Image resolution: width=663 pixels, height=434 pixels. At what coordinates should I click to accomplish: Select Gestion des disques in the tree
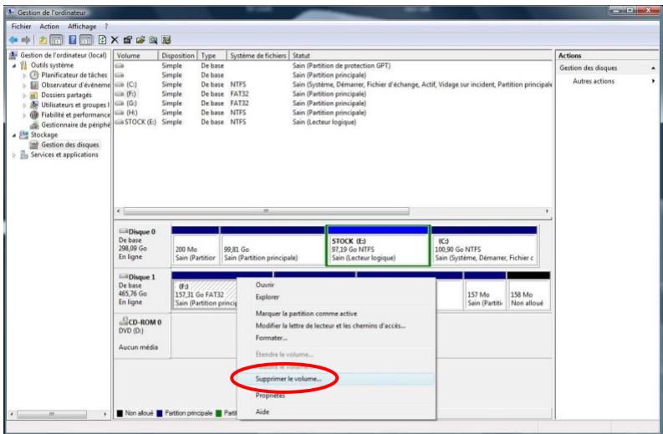(x=69, y=145)
